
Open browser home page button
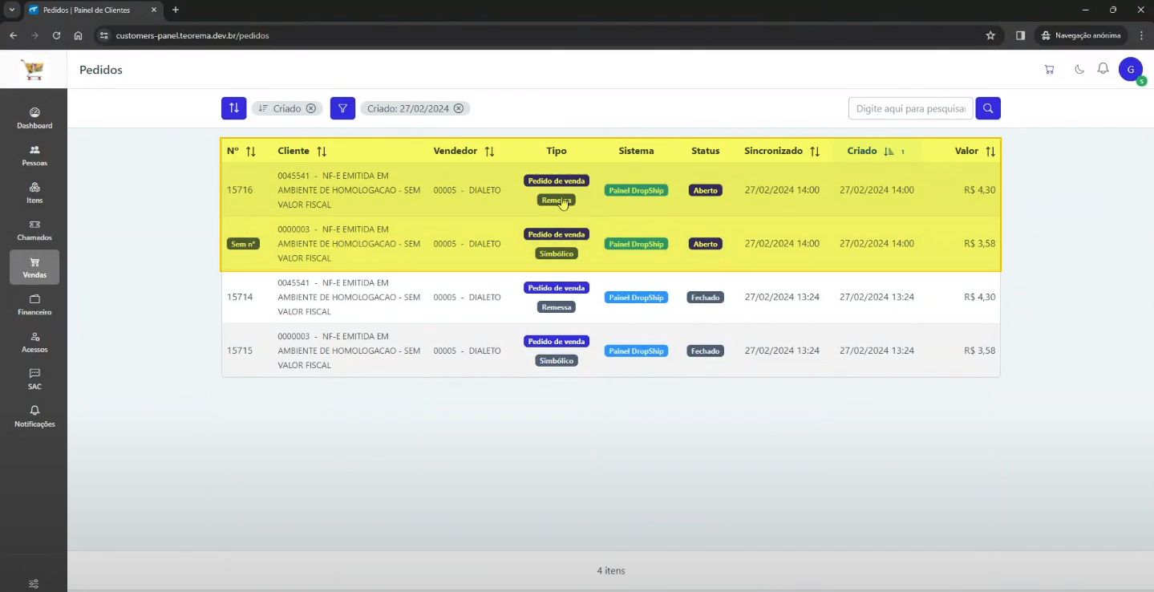tap(78, 35)
